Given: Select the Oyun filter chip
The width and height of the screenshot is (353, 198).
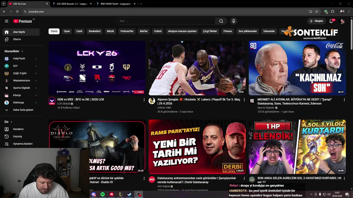Looking at the screenshot, I should (x=67, y=31).
